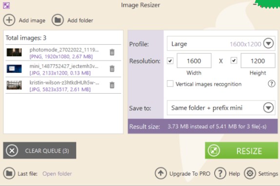Click the Help question mark icon at the bottom
The image size is (280, 186).
(x=220, y=173)
